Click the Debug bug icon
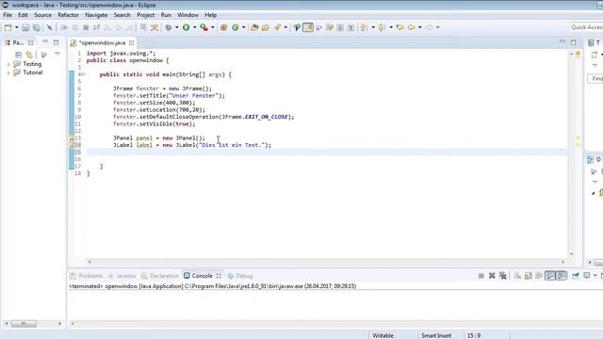 coord(169,27)
